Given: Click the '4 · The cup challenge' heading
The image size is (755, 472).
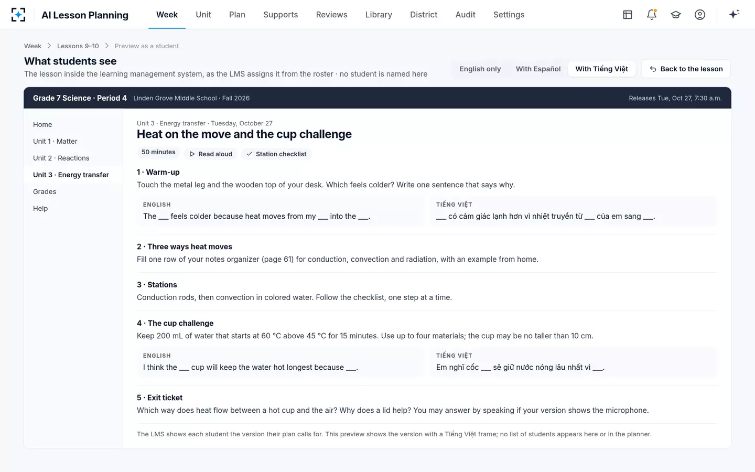Looking at the screenshot, I should click(x=175, y=323).
